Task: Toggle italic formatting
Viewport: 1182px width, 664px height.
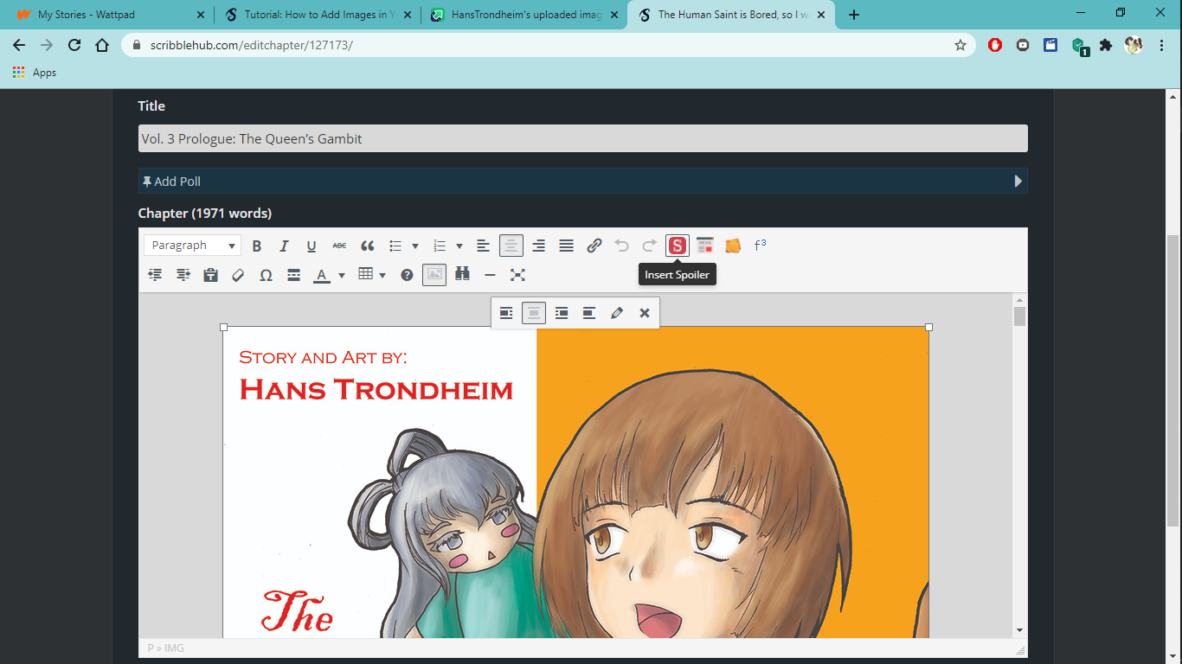Action: 284,246
